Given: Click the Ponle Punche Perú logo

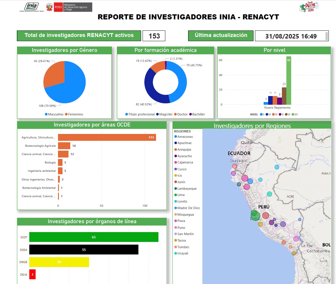Looking at the screenshot, I should [309, 7].
